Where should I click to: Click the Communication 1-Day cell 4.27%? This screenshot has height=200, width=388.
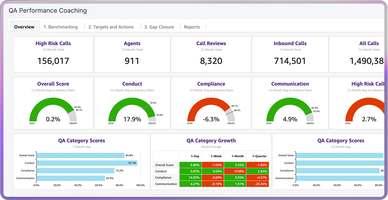click(191, 184)
